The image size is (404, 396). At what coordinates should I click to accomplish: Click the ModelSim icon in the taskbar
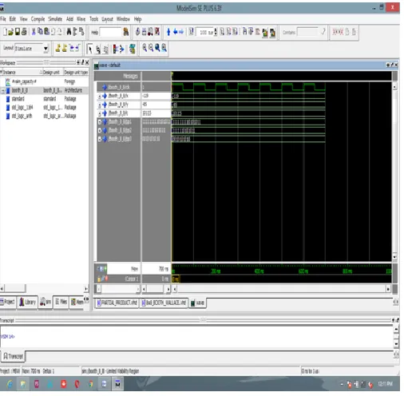tap(117, 384)
